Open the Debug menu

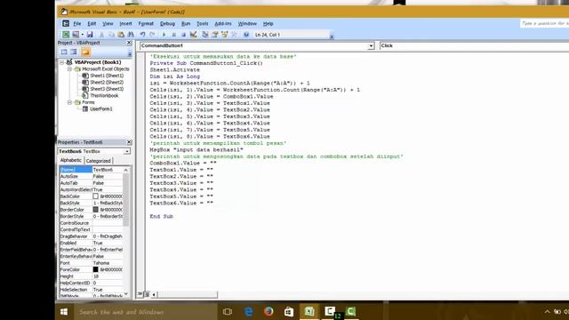167,24
